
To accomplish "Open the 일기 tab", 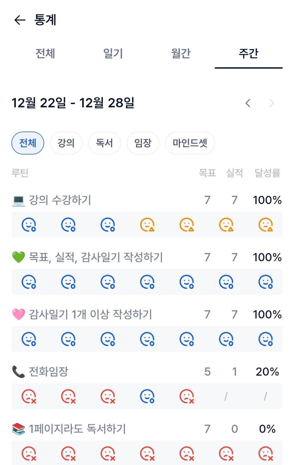I will 113,54.
